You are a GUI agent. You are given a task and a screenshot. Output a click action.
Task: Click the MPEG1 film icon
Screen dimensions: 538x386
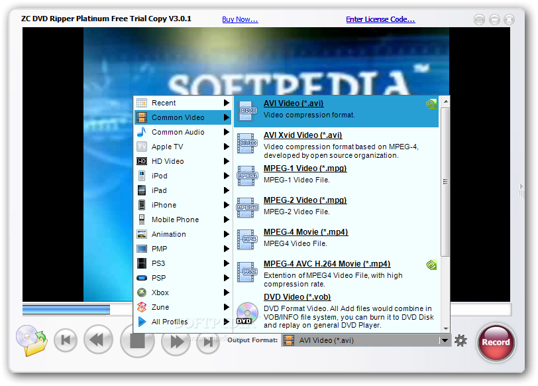(246, 176)
